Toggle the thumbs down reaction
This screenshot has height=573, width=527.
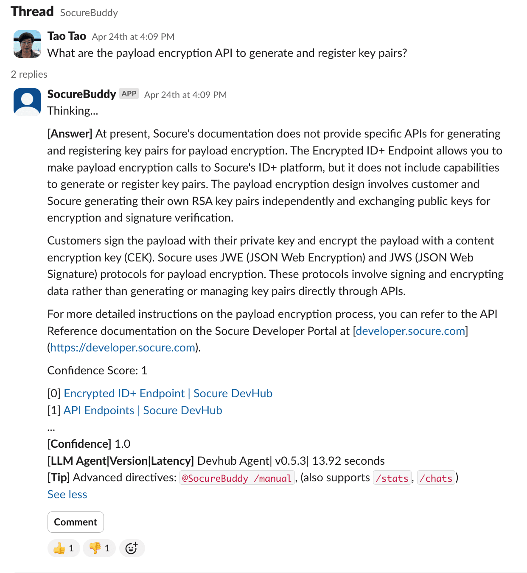(99, 548)
